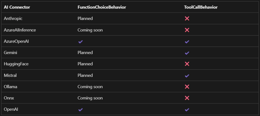This screenshot has height=116, width=260.
Task: Click AzureOpenAI's ToolCallBehavior checkmark
Action: (x=187, y=42)
